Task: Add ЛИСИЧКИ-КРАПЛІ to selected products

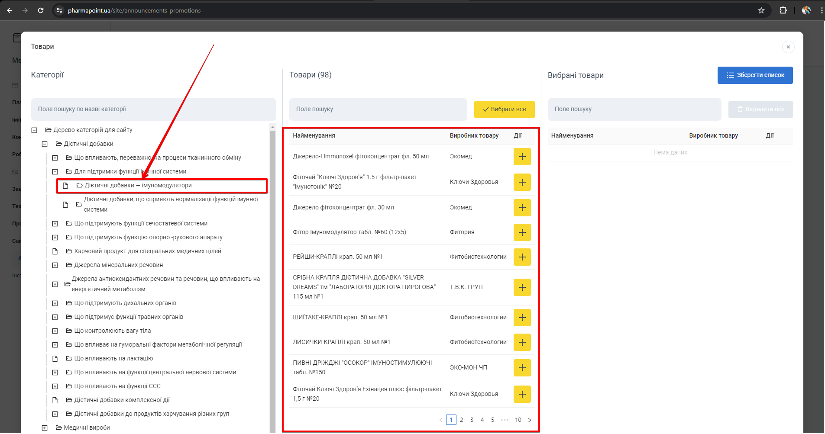Action: 522,342
